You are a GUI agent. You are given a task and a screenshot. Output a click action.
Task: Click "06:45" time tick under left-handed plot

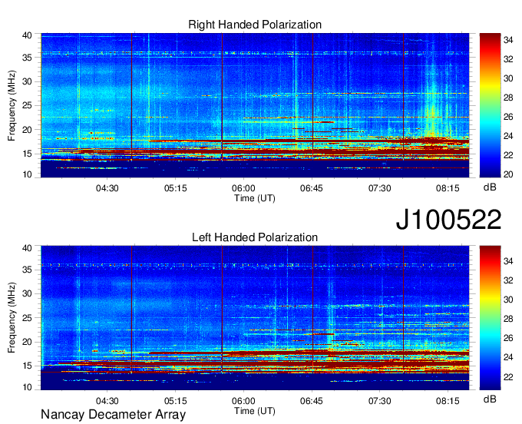[x=312, y=401]
